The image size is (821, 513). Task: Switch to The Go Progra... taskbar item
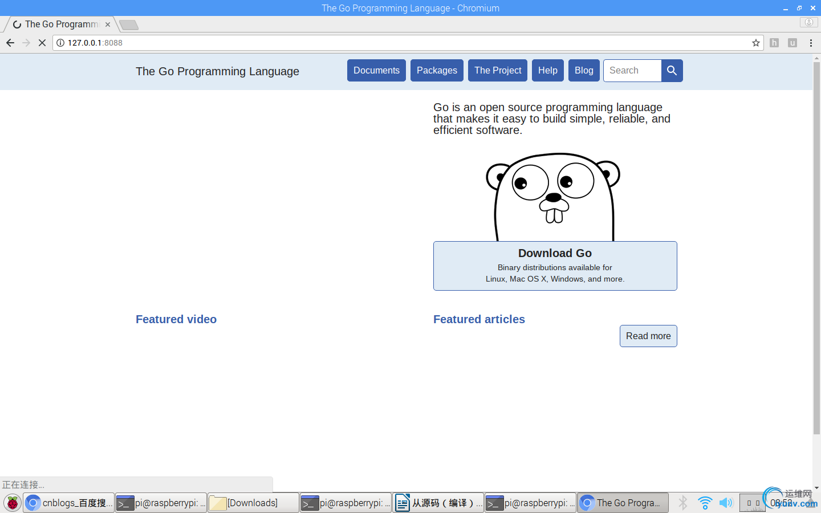click(623, 503)
